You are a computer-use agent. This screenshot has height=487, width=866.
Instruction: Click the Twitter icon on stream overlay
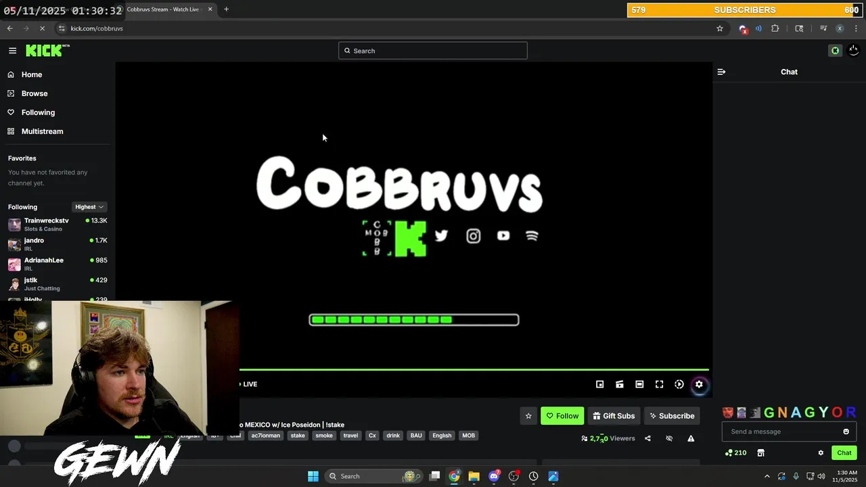click(441, 235)
